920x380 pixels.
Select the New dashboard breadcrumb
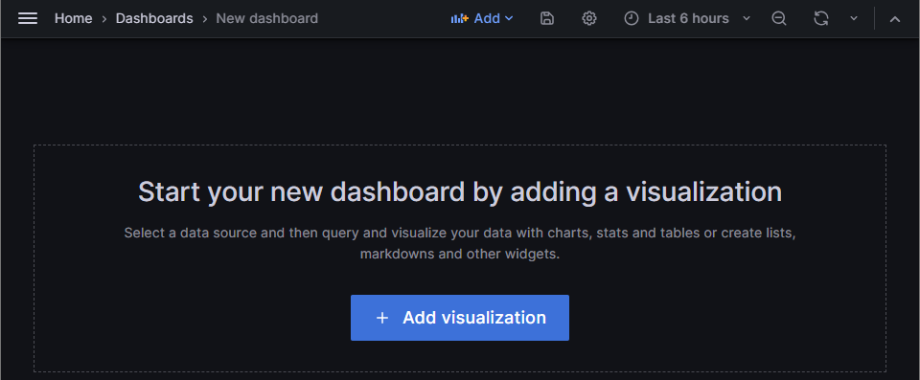coord(267,19)
